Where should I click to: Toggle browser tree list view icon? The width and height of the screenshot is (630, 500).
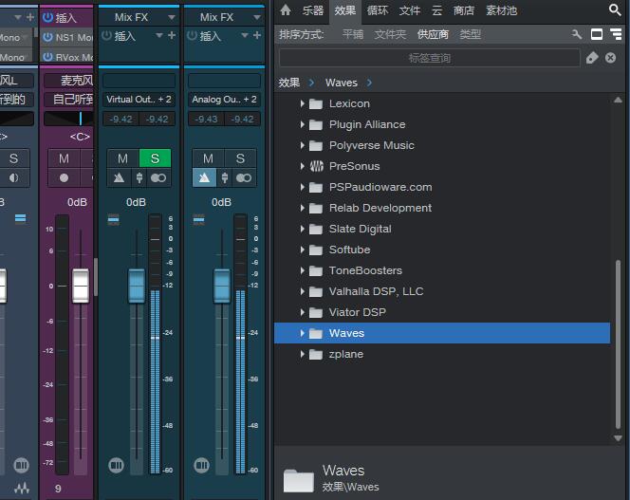pyautogui.click(x=616, y=34)
